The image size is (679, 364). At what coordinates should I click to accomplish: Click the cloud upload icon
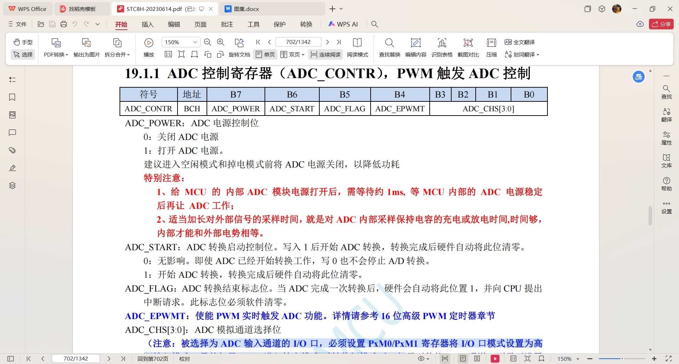coord(640,24)
